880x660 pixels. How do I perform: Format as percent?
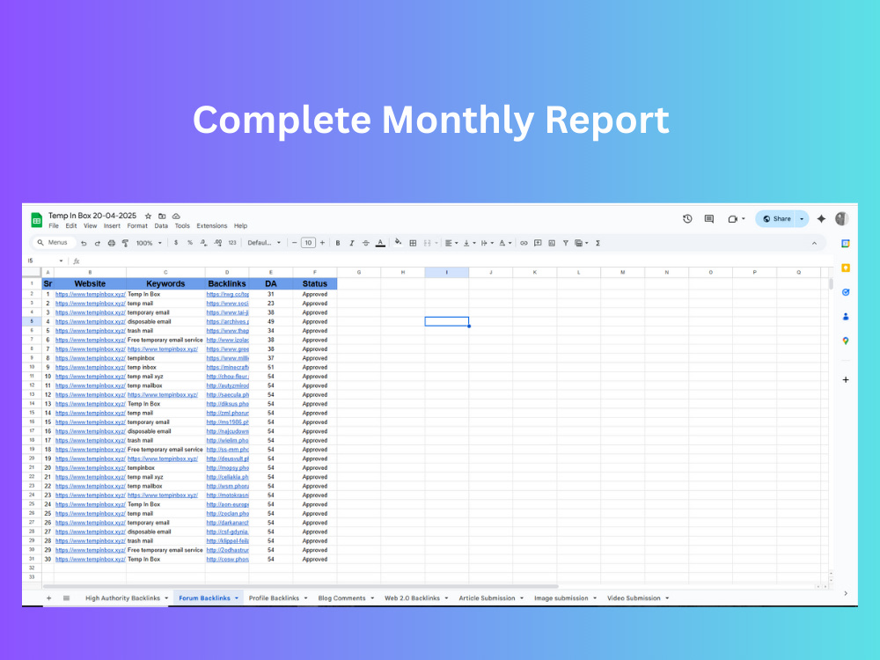click(190, 243)
